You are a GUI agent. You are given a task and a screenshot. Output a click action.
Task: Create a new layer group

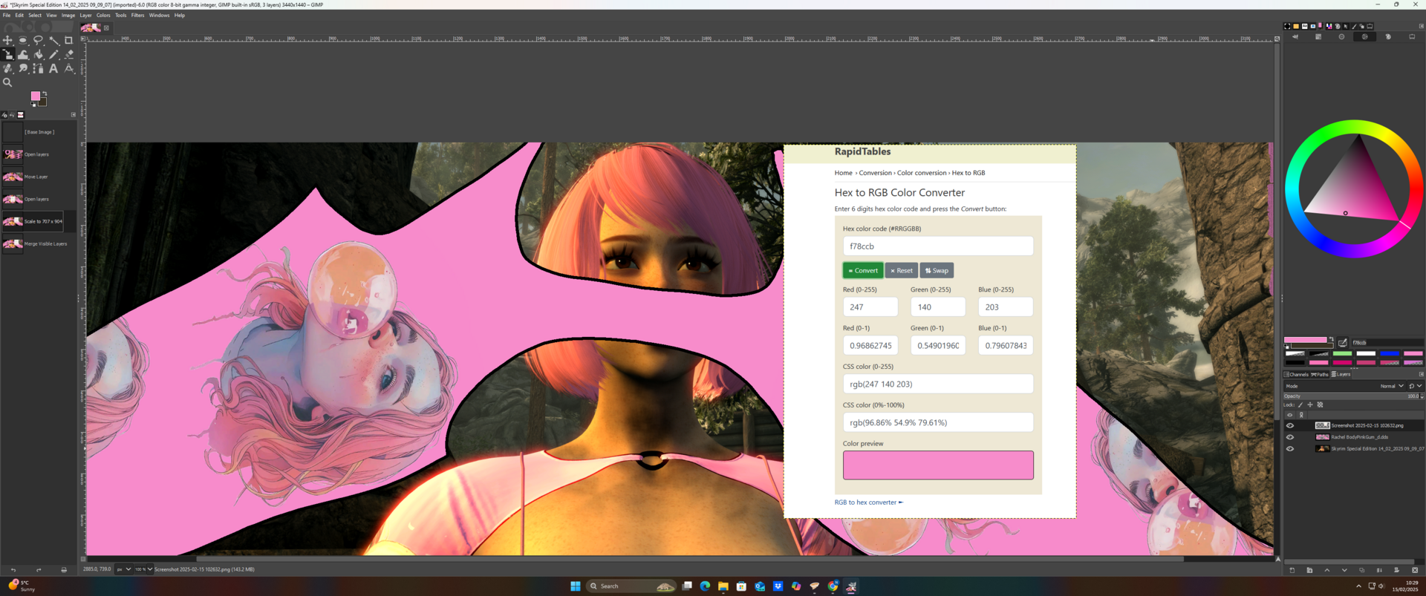[1309, 570]
